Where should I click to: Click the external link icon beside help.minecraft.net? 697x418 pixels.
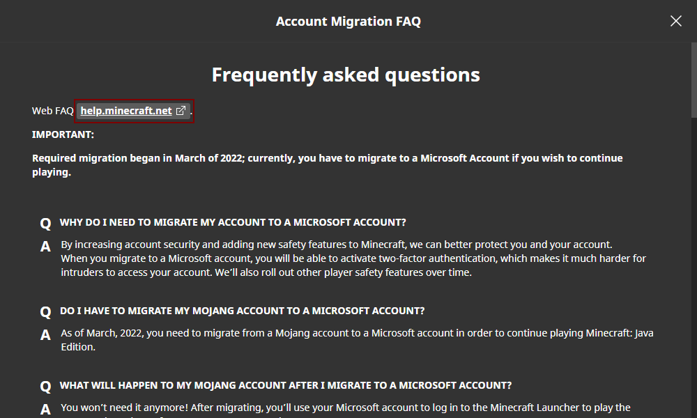[181, 111]
